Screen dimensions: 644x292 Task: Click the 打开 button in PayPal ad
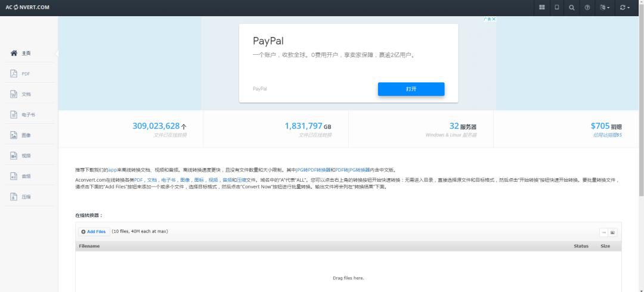tap(411, 89)
